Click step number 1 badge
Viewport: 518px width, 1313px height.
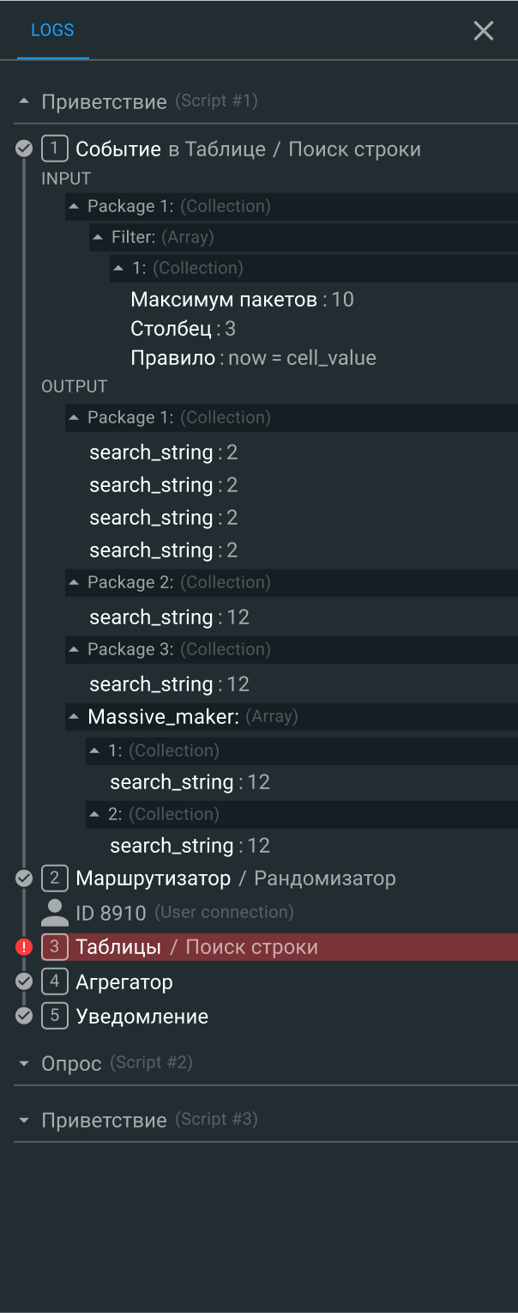(55, 149)
